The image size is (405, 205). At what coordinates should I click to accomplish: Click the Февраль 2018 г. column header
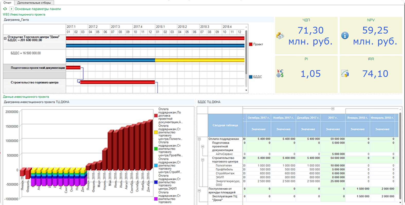(382, 118)
